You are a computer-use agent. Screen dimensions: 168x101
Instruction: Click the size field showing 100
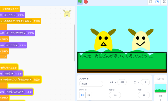point(115,95)
